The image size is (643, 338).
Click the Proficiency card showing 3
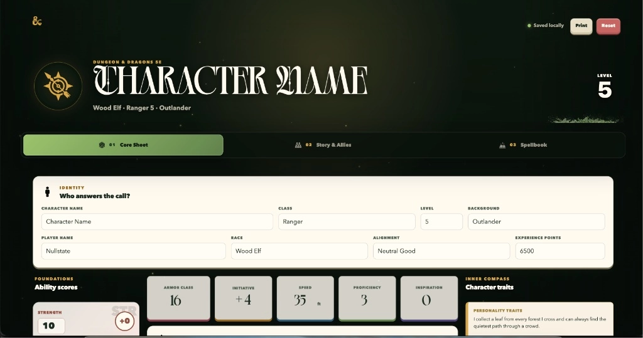(x=367, y=298)
